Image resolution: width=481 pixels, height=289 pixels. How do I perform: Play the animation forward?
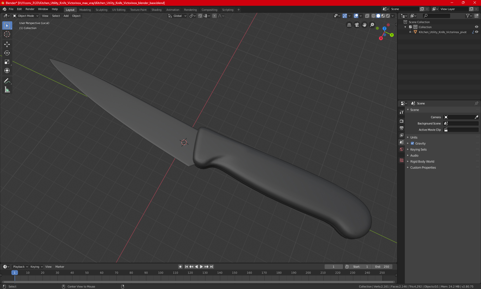pos(201,267)
